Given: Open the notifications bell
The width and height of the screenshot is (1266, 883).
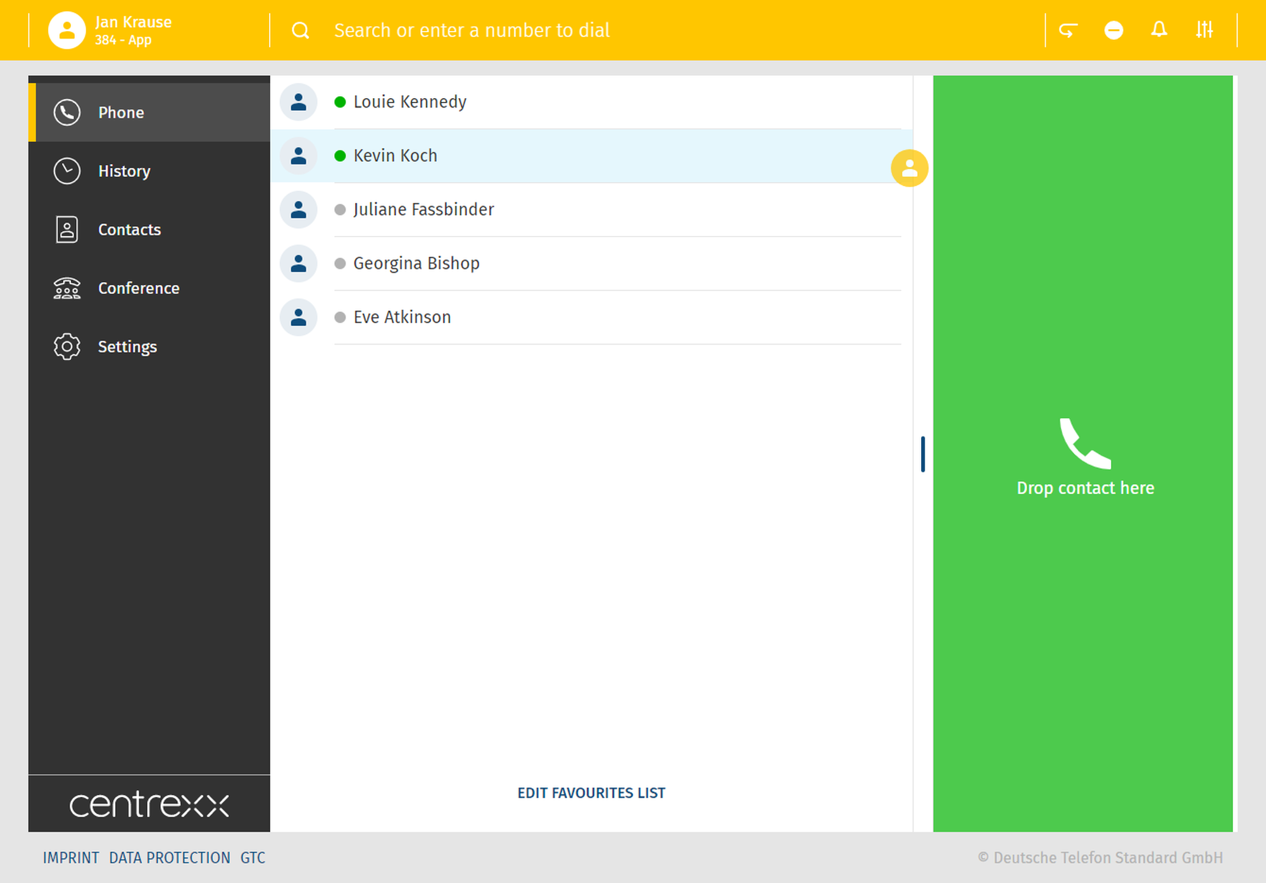Looking at the screenshot, I should [1159, 30].
